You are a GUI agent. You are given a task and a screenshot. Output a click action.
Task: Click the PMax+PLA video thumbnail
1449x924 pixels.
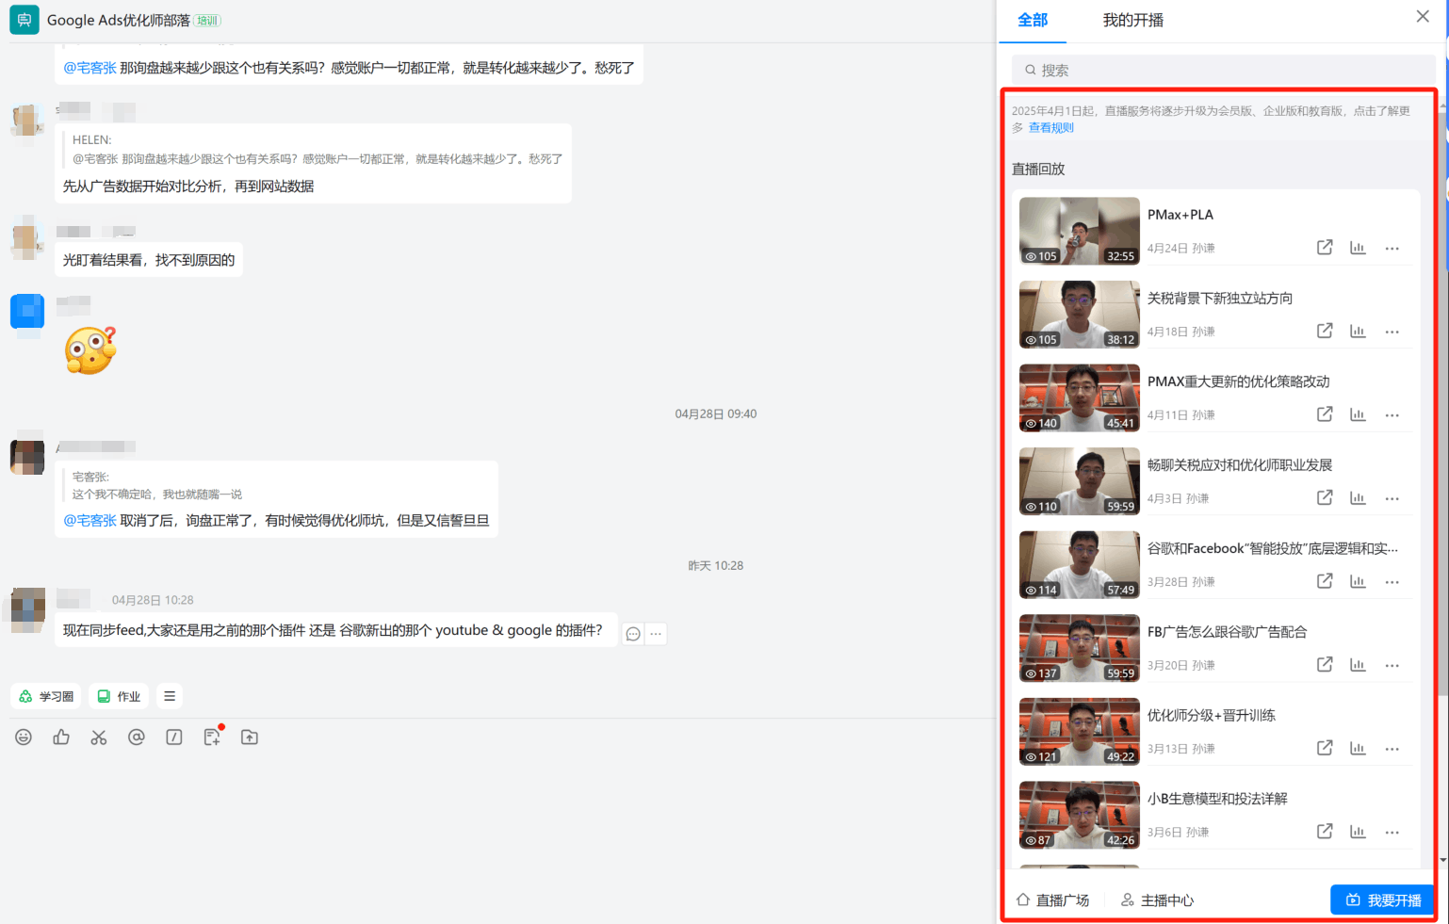[x=1079, y=230]
